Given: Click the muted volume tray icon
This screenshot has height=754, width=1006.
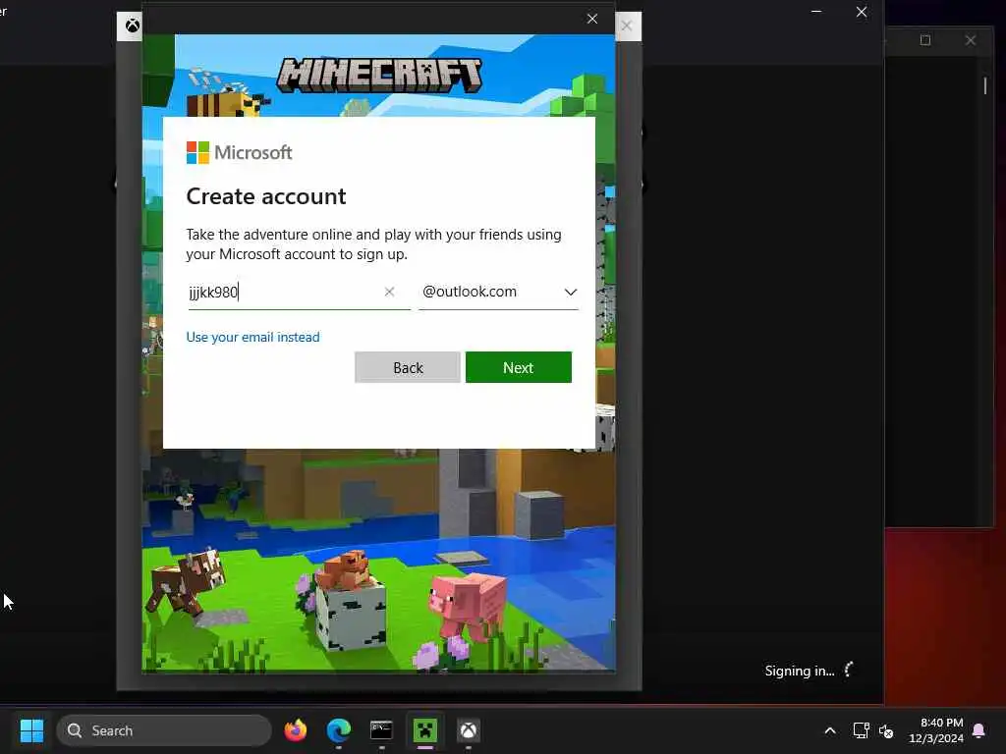Looking at the screenshot, I should (x=887, y=730).
